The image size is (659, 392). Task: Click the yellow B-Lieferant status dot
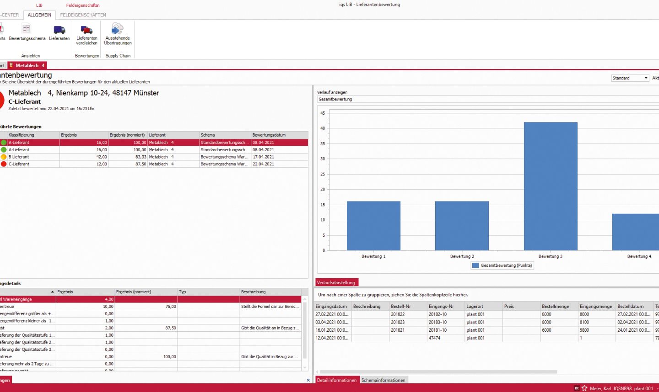point(4,157)
